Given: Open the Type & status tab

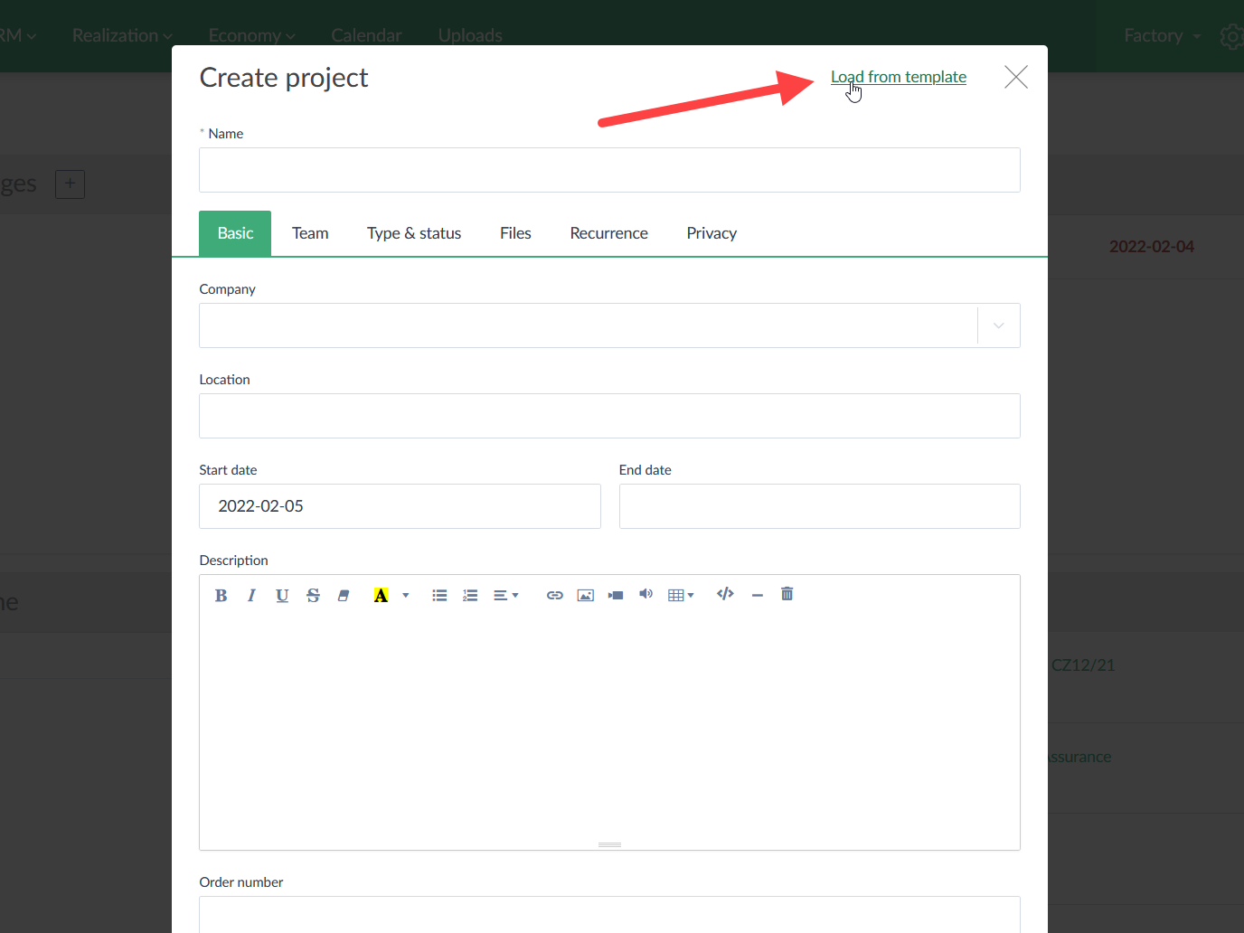Looking at the screenshot, I should (x=414, y=233).
